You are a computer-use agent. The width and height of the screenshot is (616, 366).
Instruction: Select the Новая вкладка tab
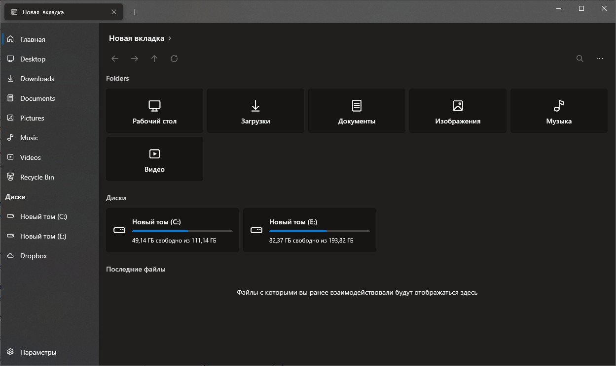tap(64, 12)
